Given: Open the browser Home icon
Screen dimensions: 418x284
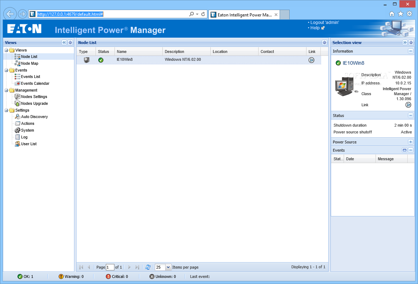Looking at the screenshot, I should pos(392,14).
